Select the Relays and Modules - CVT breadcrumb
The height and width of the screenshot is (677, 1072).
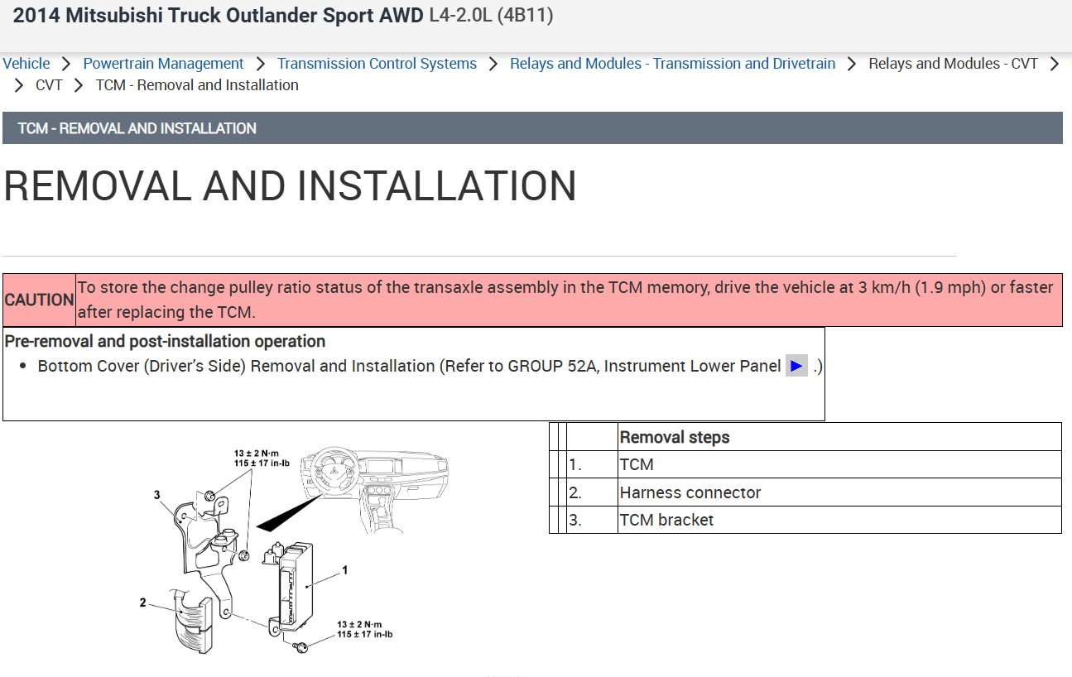pos(953,64)
